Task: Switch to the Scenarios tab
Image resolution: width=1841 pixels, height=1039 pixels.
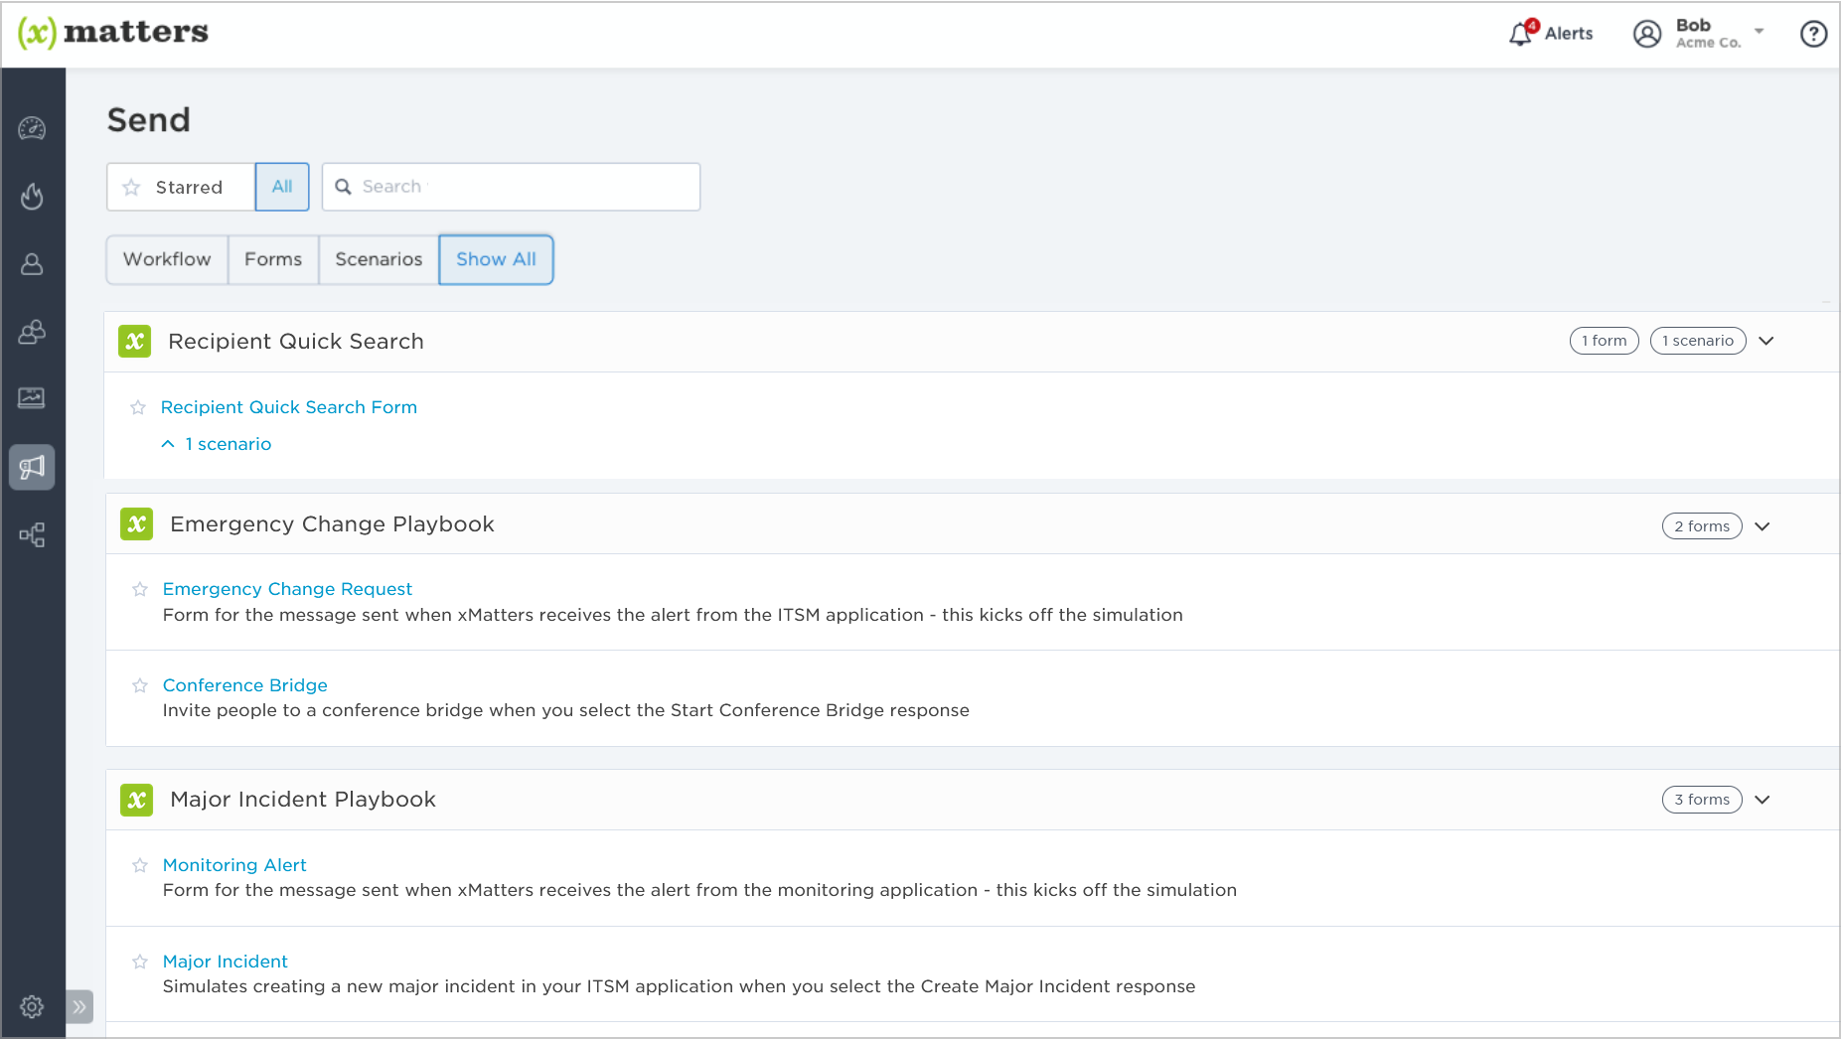Action: [x=379, y=259]
